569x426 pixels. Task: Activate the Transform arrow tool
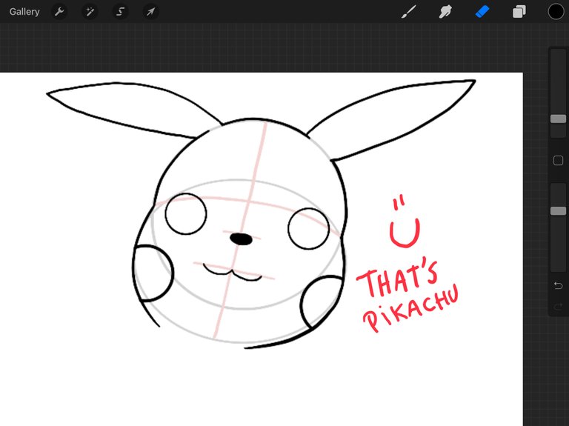(150, 12)
